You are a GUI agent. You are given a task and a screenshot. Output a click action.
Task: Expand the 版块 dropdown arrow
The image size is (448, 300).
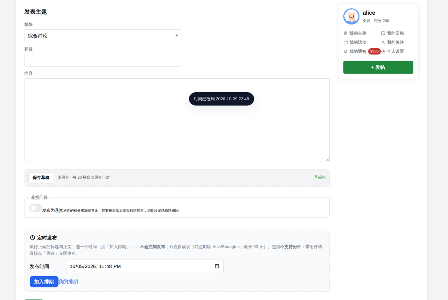tap(176, 36)
